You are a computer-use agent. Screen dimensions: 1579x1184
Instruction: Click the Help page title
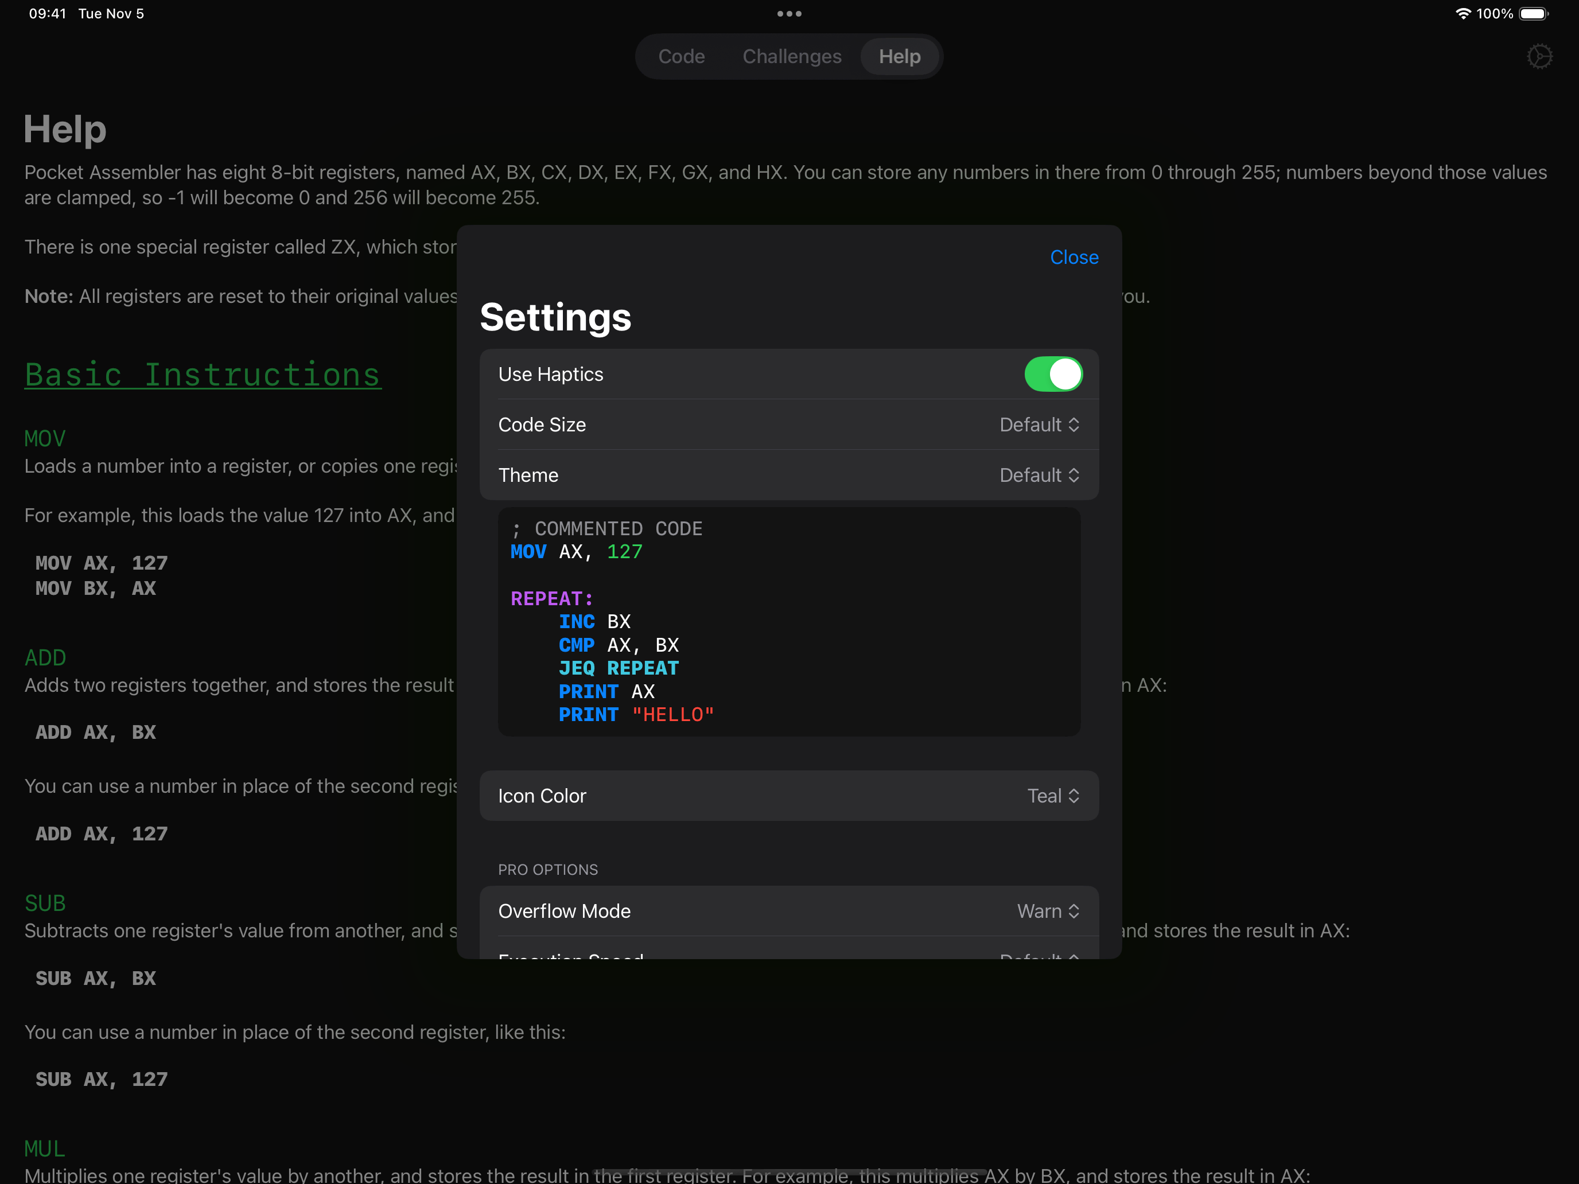pyautogui.click(x=65, y=129)
